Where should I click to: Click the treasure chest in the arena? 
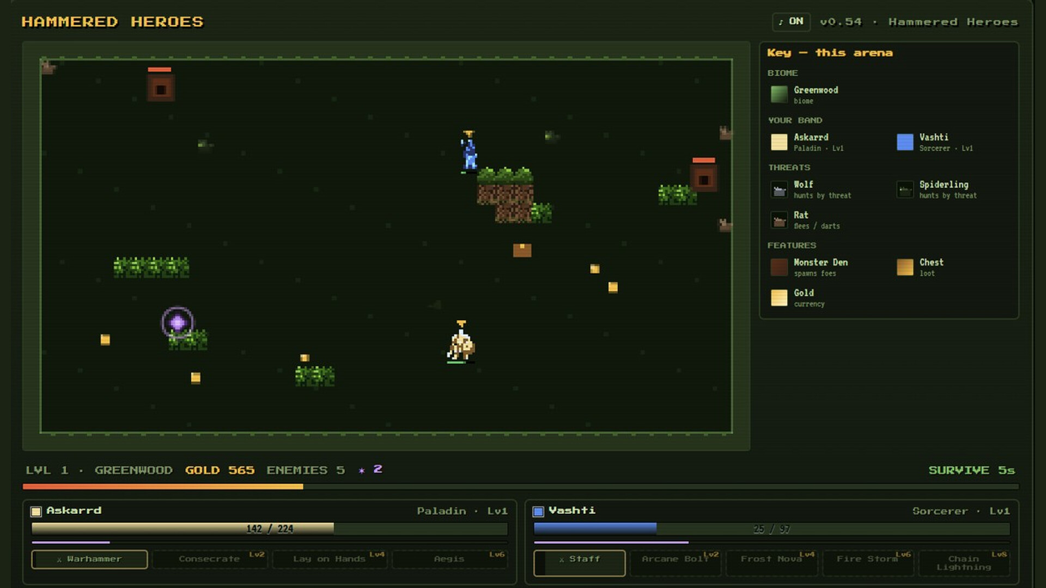(522, 250)
